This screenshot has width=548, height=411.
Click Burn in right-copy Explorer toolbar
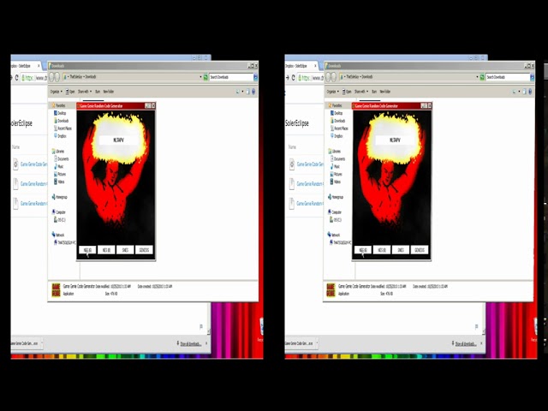374,92
